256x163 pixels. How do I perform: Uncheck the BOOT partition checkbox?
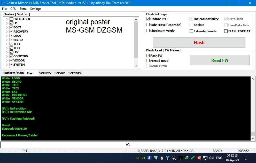pos(11,27)
